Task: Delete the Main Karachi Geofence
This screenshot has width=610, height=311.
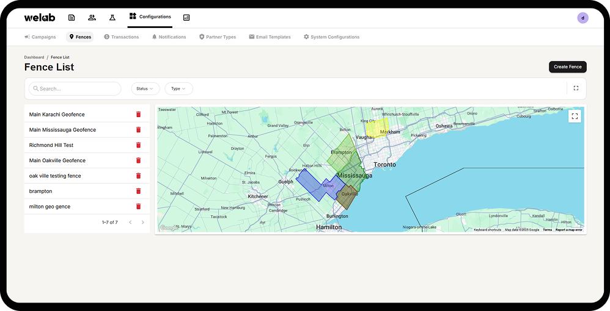Action: click(138, 114)
